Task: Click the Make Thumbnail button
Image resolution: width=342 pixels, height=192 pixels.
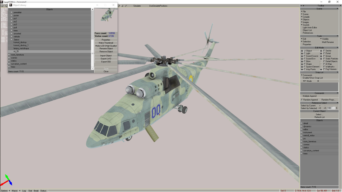Action: (x=106, y=43)
